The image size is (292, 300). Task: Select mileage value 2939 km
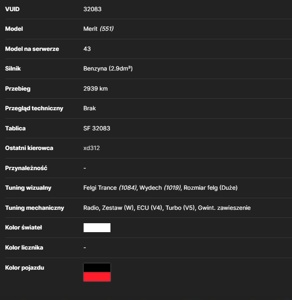coord(95,88)
